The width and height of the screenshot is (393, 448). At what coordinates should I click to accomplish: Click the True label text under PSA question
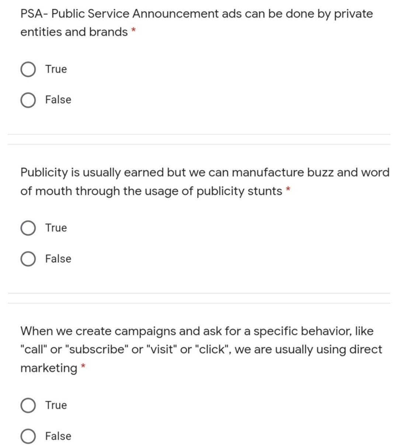point(56,69)
